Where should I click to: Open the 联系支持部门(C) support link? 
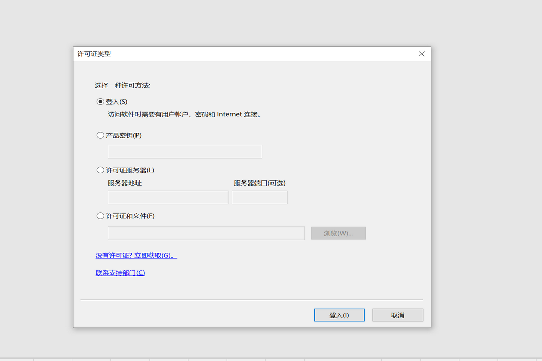(x=120, y=273)
